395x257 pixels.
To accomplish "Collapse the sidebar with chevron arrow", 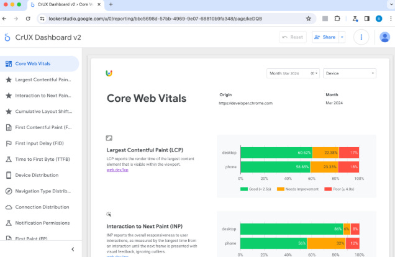I will click(73, 249).
